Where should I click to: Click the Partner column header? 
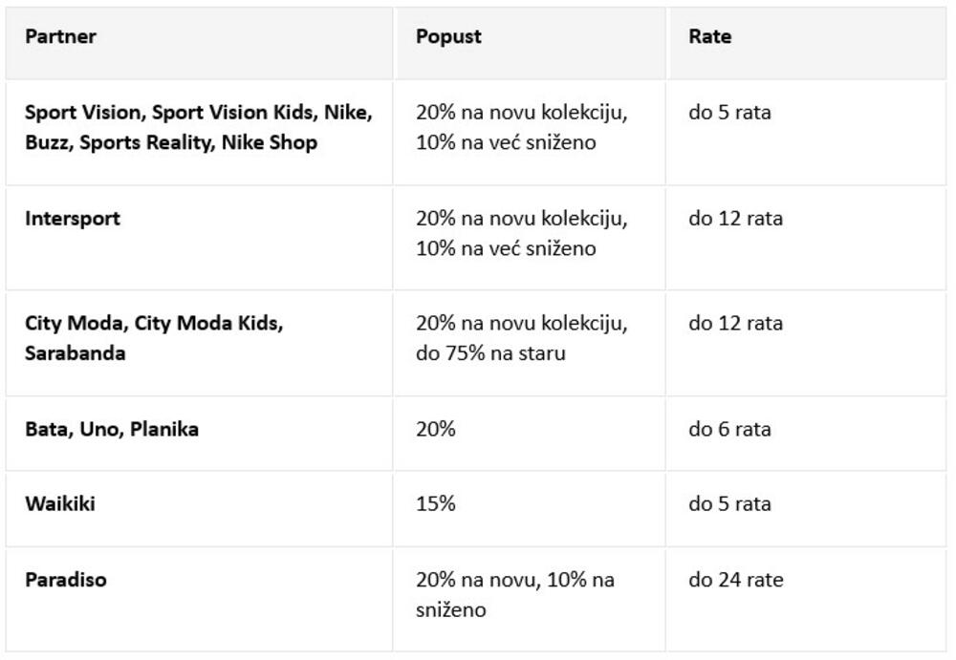pyautogui.click(x=60, y=37)
